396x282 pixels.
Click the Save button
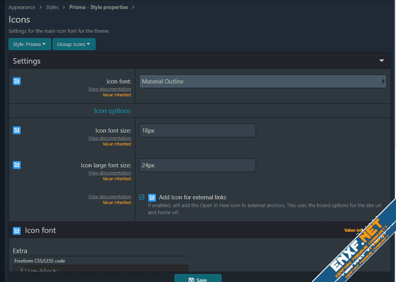click(x=198, y=278)
